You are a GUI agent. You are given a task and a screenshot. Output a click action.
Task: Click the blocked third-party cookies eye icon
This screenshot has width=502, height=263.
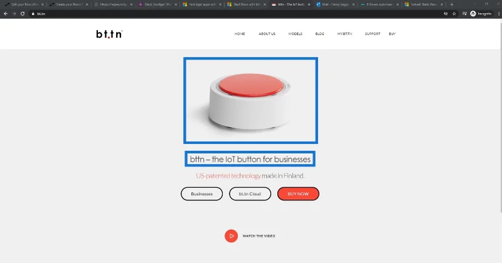click(446, 14)
